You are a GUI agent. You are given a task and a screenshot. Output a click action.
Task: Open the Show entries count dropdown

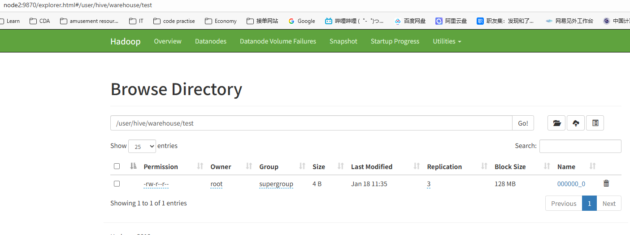click(x=142, y=146)
